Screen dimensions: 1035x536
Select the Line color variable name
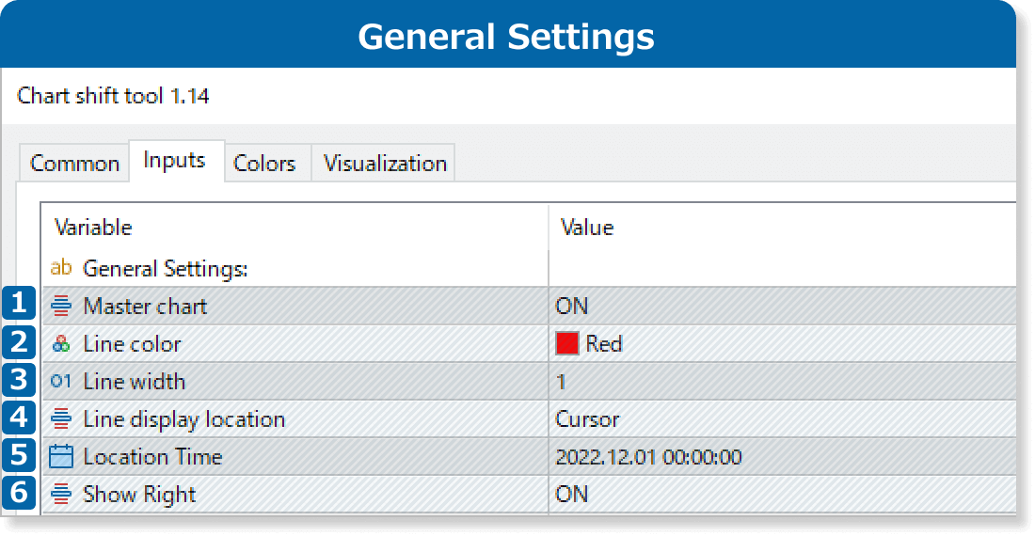pyautogui.click(x=132, y=343)
